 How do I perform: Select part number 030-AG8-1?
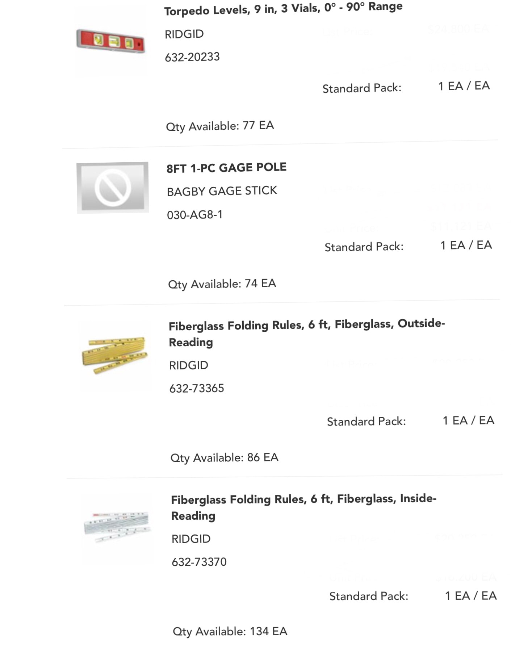coord(194,215)
